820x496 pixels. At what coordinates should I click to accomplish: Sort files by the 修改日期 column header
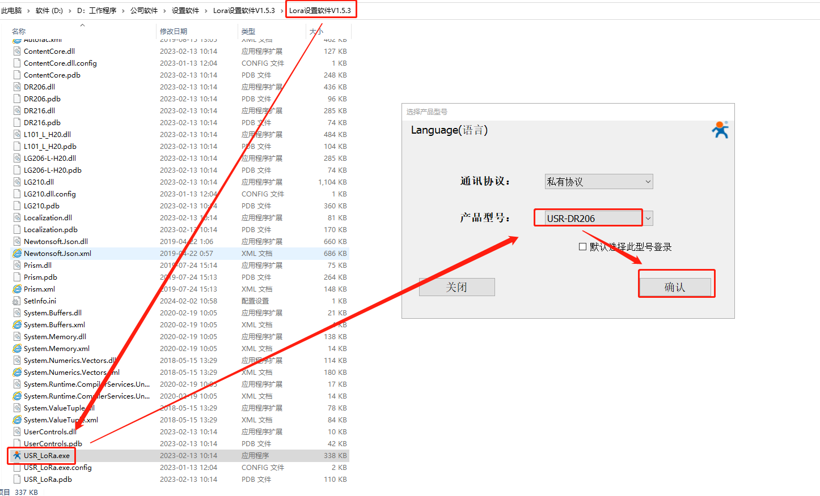coord(174,31)
